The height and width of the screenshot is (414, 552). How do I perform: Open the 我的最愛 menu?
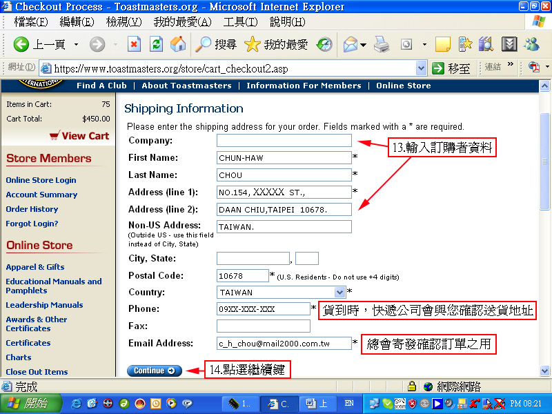[x=182, y=22]
